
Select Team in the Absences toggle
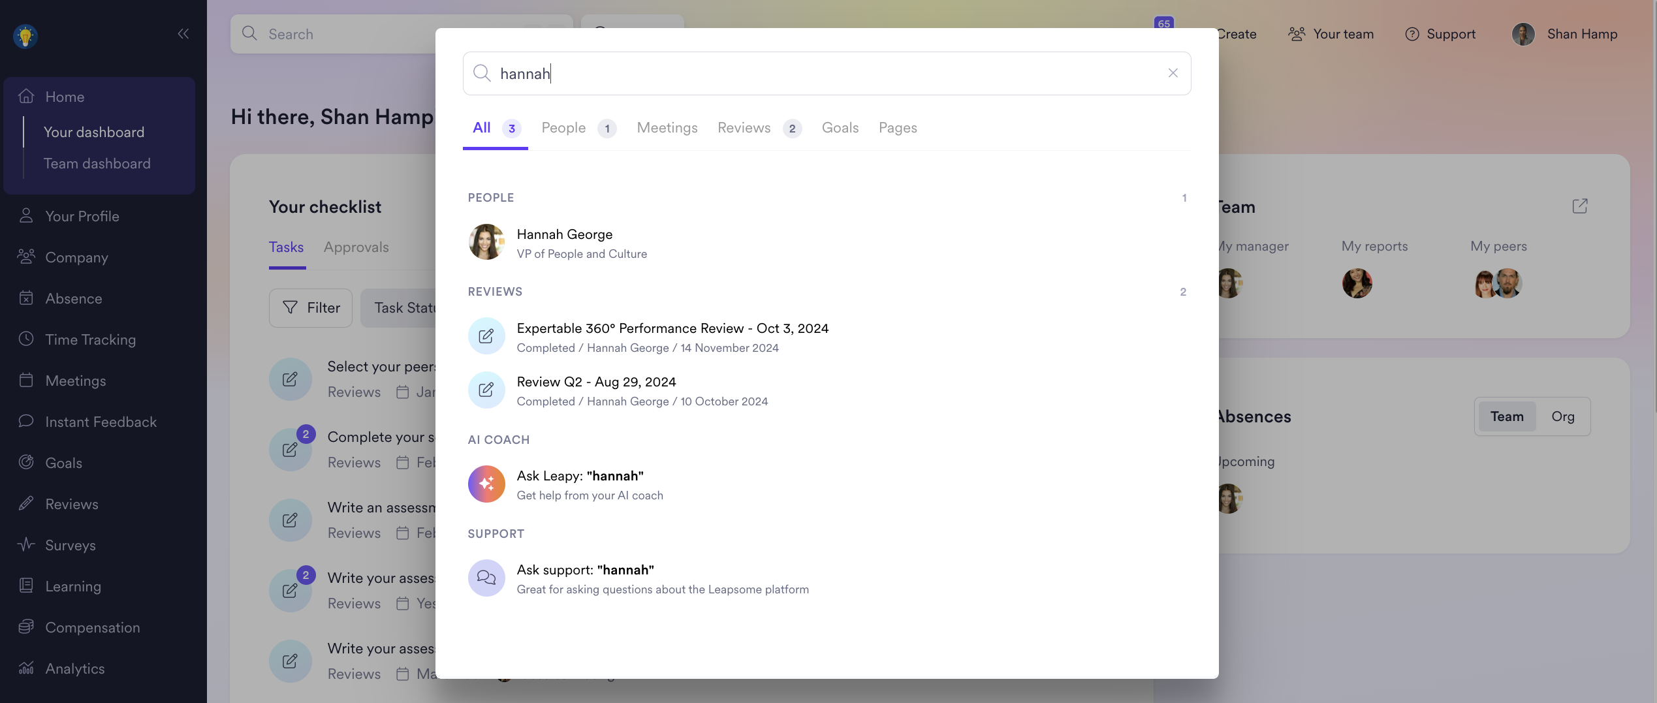point(1506,416)
